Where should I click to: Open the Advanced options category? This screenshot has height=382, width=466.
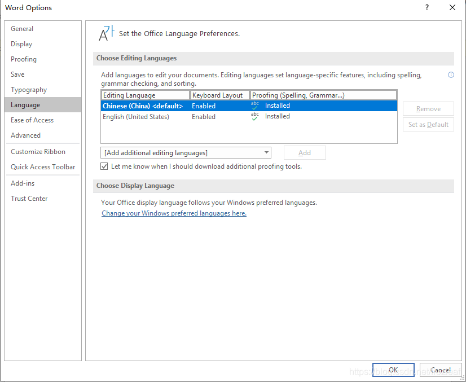point(43,135)
